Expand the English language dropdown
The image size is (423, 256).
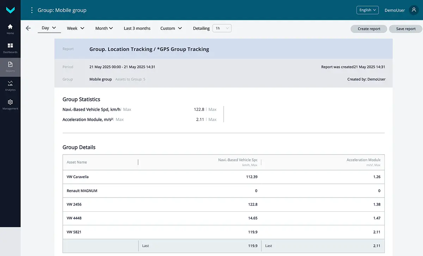click(367, 10)
